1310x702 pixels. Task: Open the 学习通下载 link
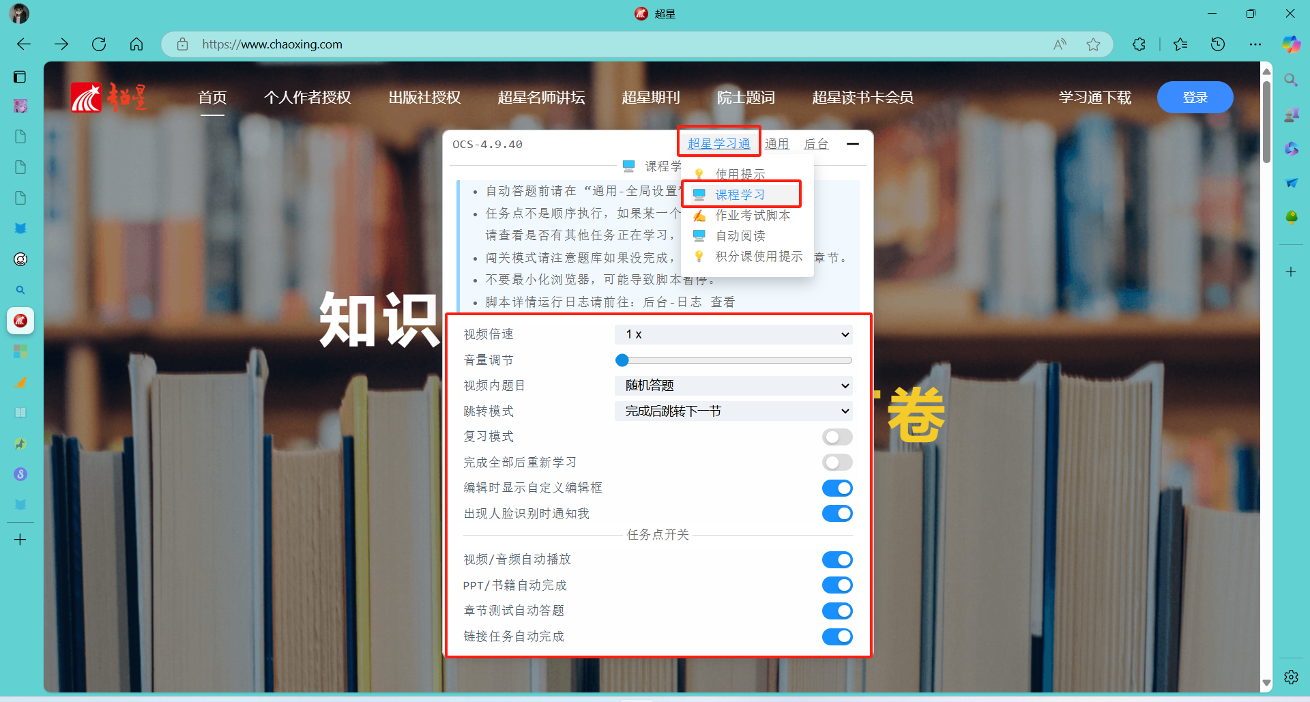[1094, 98]
